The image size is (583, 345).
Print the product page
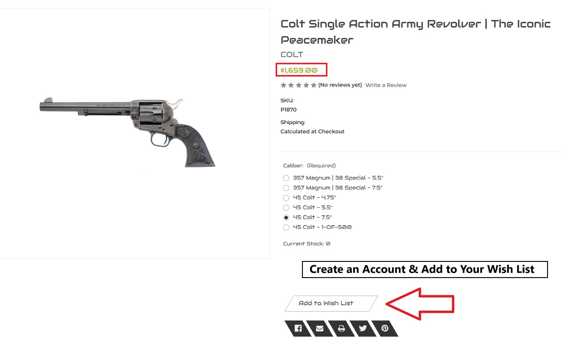tap(341, 328)
